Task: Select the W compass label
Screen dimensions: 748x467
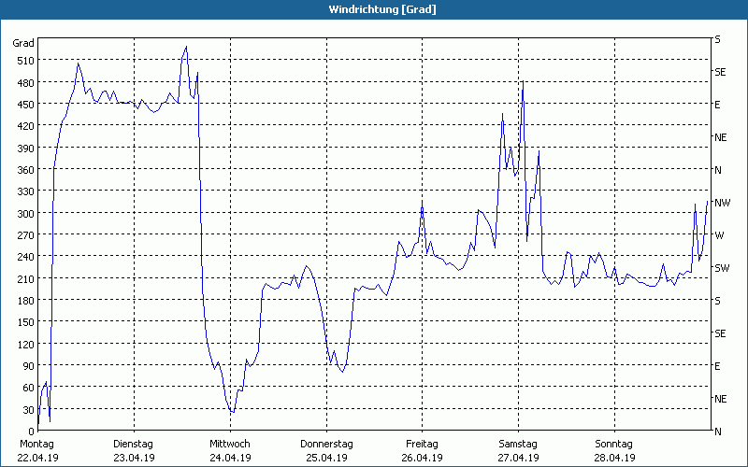Action: pyautogui.click(x=719, y=235)
